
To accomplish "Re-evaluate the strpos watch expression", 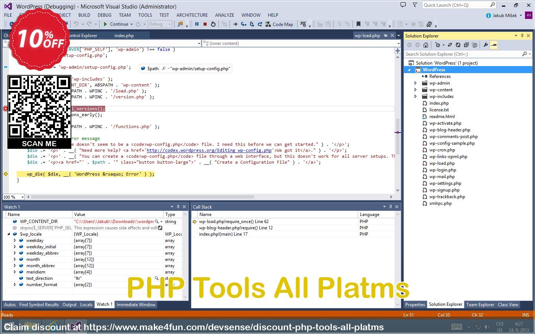I will click(160, 228).
